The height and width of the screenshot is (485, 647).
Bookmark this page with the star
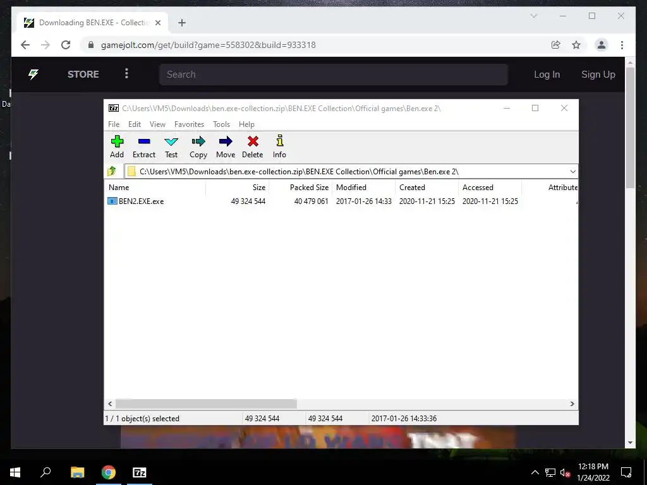pyautogui.click(x=576, y=45)
